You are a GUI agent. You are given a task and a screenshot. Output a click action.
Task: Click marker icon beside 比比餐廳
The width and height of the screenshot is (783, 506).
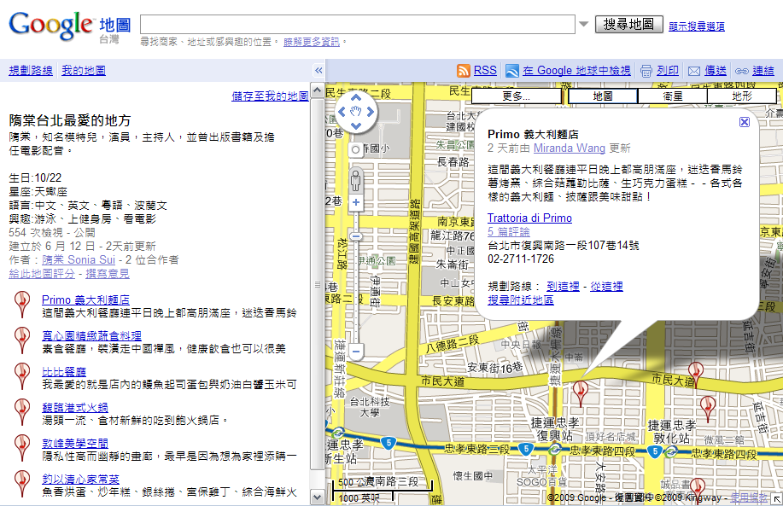[x=21, y=375]
